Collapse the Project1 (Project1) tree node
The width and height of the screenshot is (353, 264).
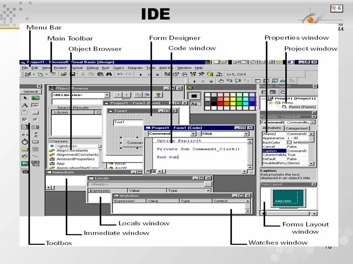[263, 99]
